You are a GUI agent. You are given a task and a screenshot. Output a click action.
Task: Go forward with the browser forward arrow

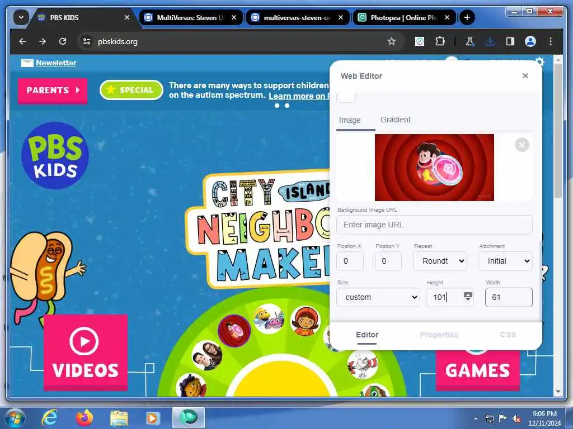pos(43,41)
